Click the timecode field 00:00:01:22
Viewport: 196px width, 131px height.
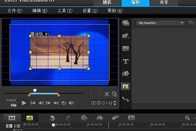pos(102,103)
